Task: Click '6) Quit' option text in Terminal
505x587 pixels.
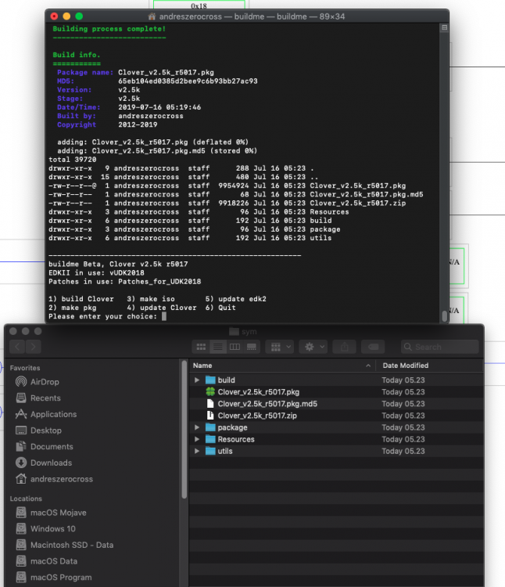Action: (220, 308)
